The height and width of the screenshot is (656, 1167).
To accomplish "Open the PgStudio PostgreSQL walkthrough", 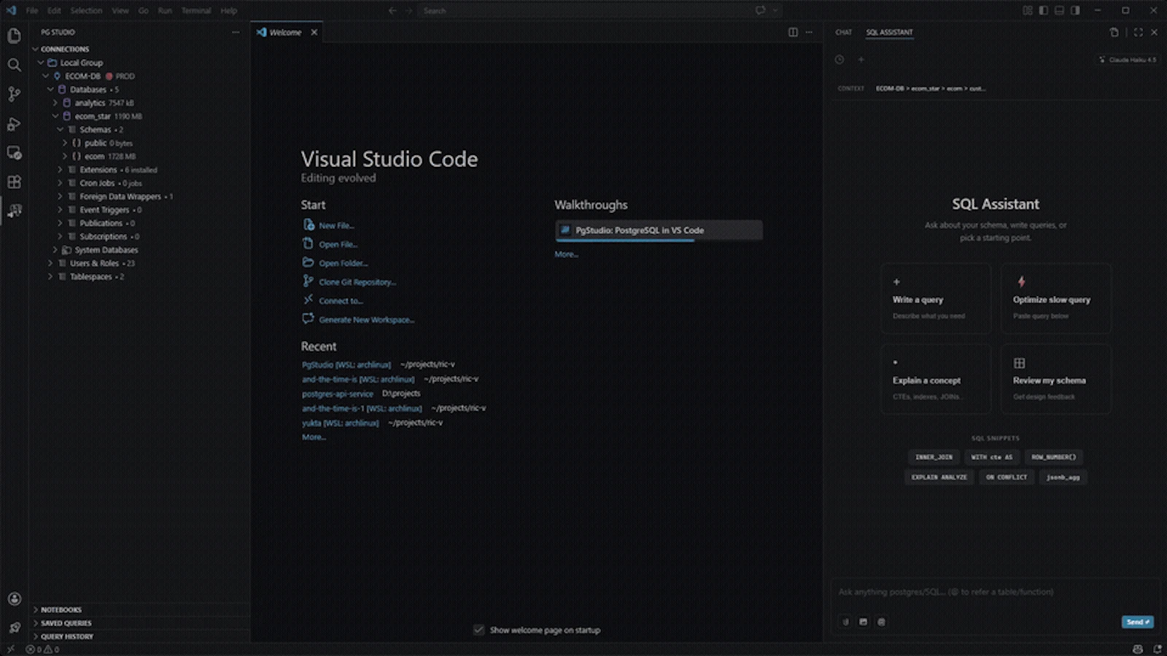I will click(x=659, y=230).
